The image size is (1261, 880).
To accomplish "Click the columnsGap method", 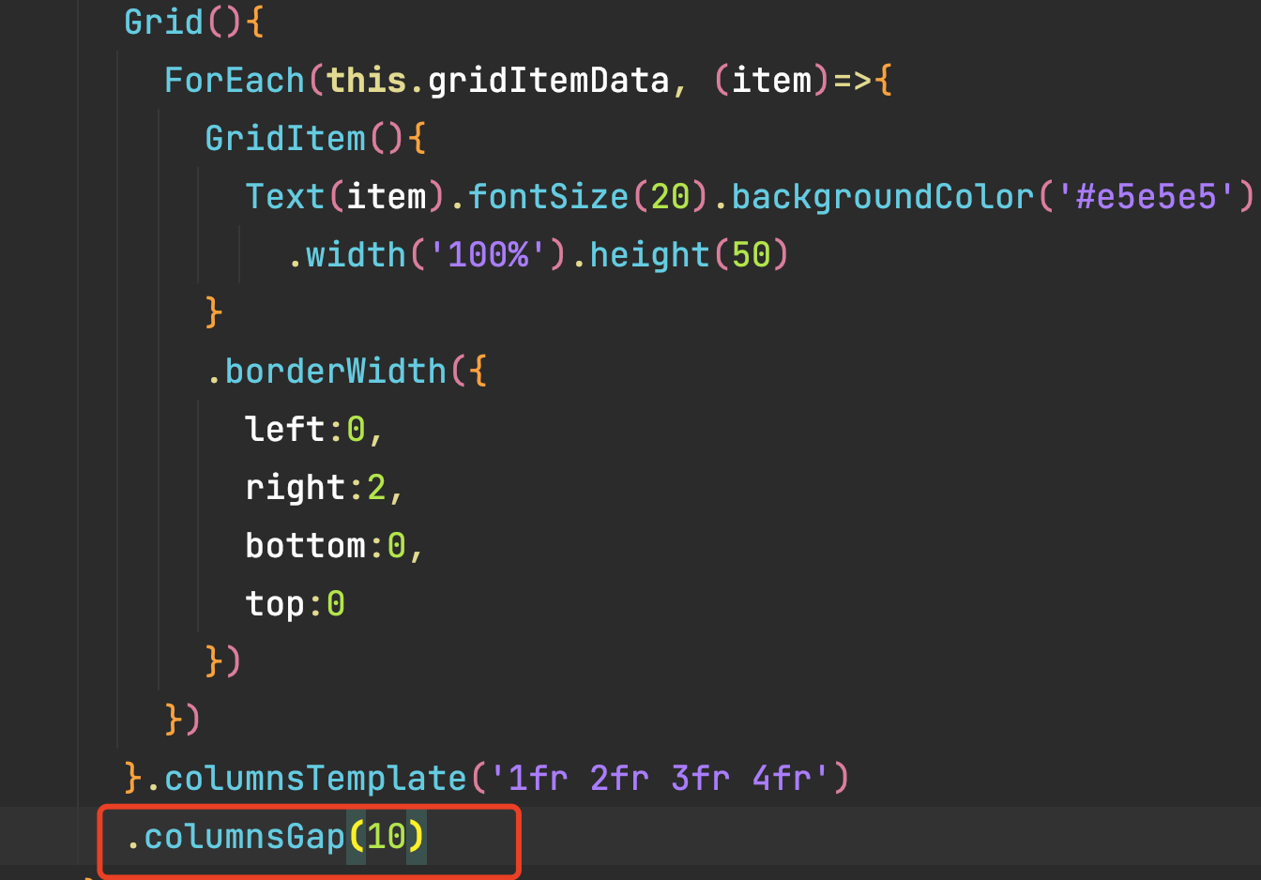I will pos(244,836).
